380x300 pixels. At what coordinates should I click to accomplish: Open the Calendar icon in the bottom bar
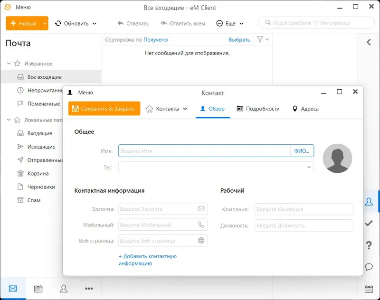click(x=38, y=288)
